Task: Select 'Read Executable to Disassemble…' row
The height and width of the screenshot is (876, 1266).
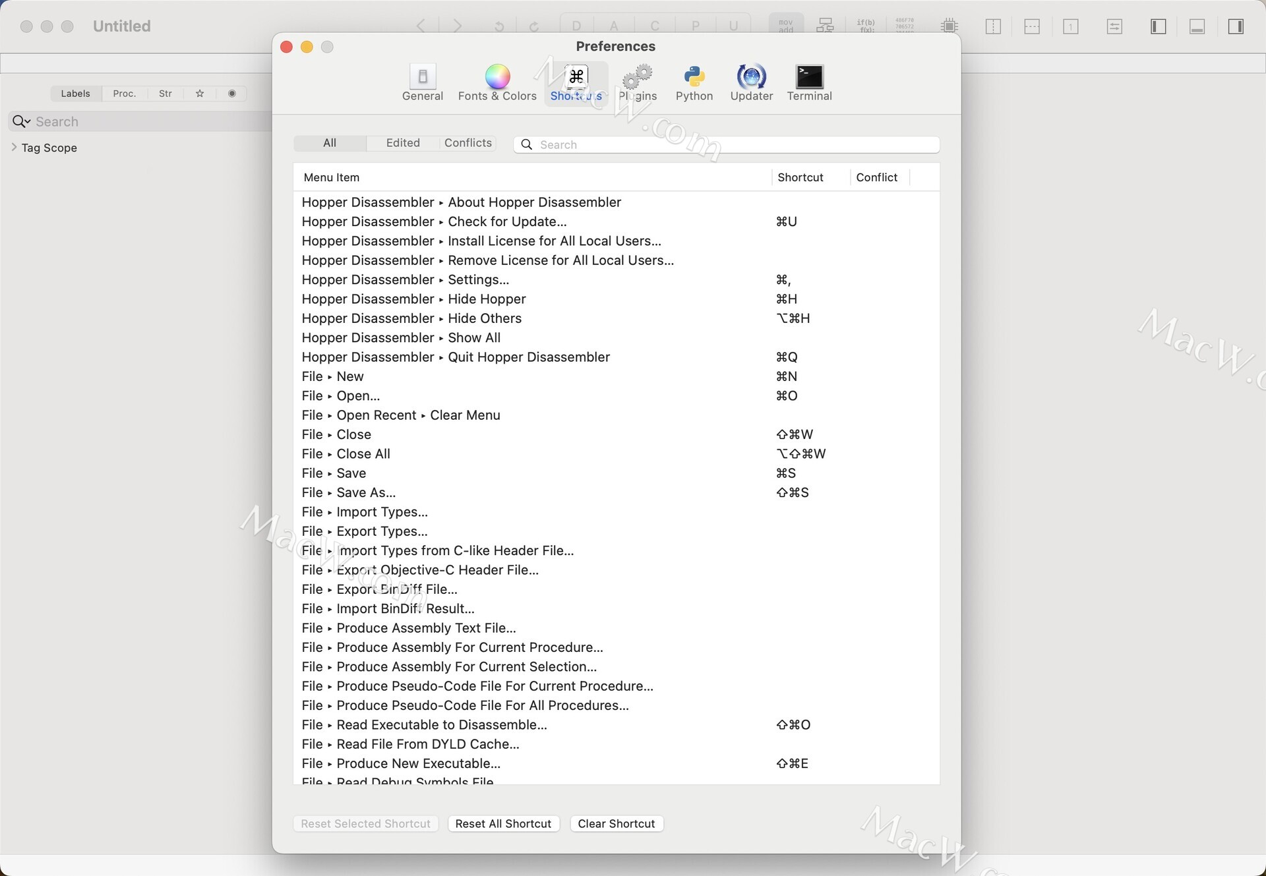Action: point(617,725)
